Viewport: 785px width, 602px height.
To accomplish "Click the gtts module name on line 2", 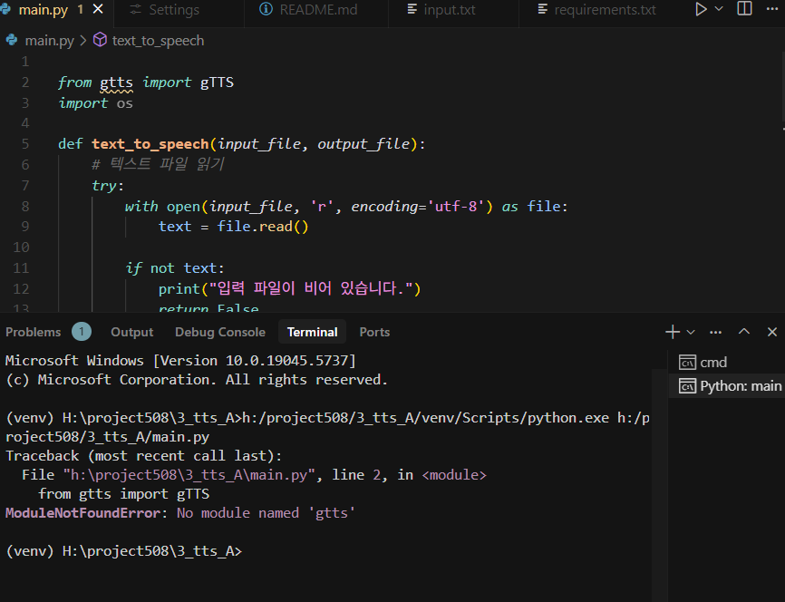I will [x=117, y=83].
